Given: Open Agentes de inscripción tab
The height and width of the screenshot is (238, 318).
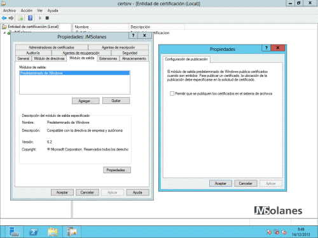Looking at the screenshot, I should coord(118,48).
